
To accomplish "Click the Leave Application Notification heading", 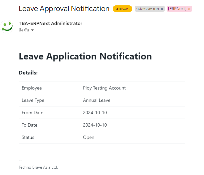I will 85,56.
